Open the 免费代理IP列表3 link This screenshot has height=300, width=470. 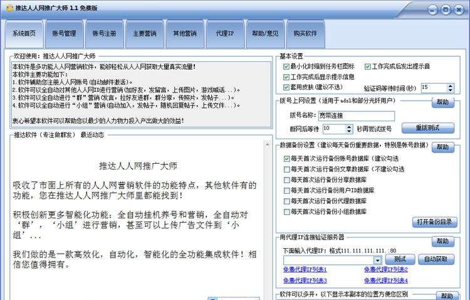click(305, 281)
